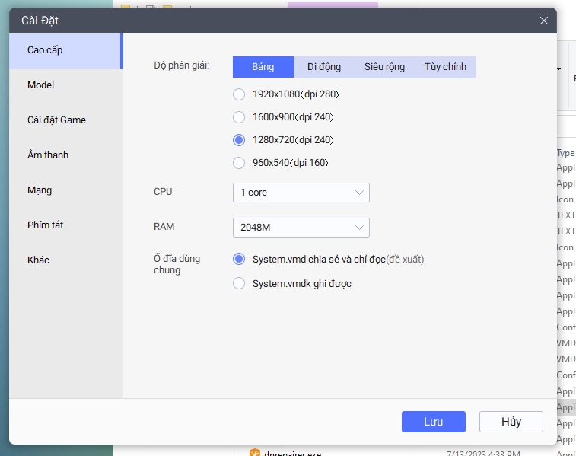Enable System.vmdk ghi được disk option
The width and height of the screenshot is (576, 456).
coord(239,283)
